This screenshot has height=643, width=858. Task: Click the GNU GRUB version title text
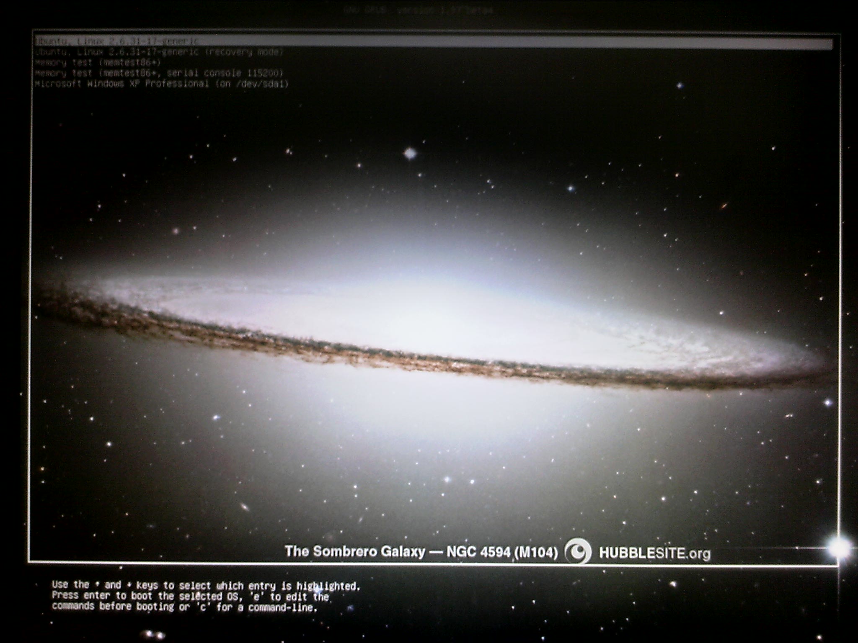pyautogui.click(x=418, y=10)
